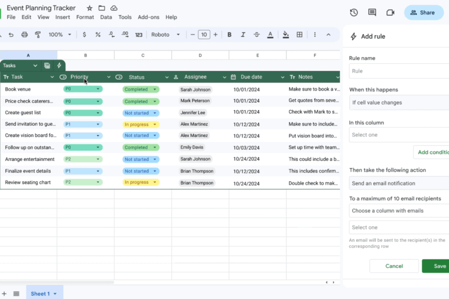Viewport: 449px width, 299px height.
Task: Open the Status column dropdown arrow
Action: tap(167, 77)
